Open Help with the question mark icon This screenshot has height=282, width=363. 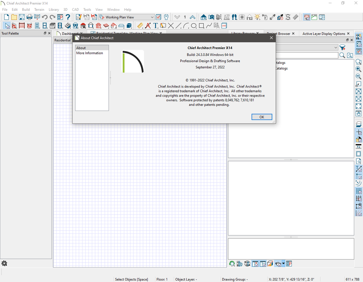(68, 17)
